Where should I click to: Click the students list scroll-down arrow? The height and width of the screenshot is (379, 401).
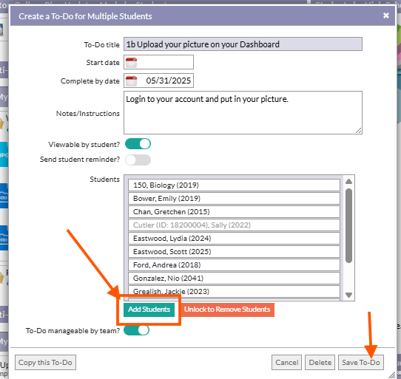[348, 295]
